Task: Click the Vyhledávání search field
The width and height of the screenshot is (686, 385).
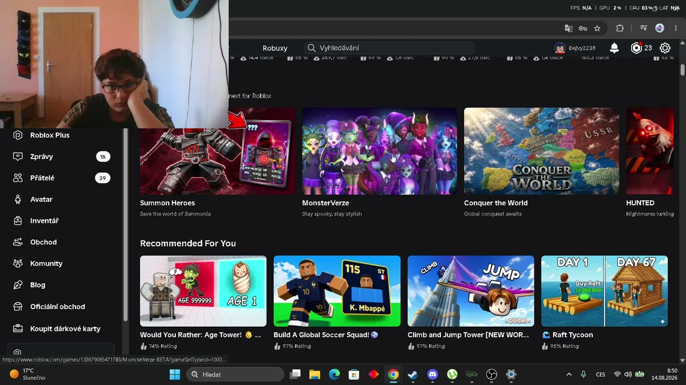Action: click(389, 48)
